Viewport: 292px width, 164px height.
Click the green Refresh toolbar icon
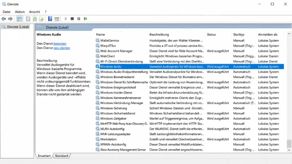point(35,19)
